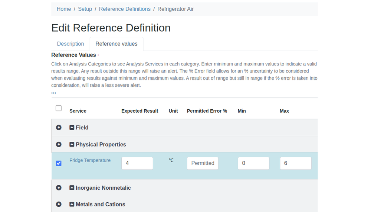Image resolution: width=371 pixels, height=212 pixels.
Task: Focus the Expected Result field showing 4
Action: coord(137,163)
